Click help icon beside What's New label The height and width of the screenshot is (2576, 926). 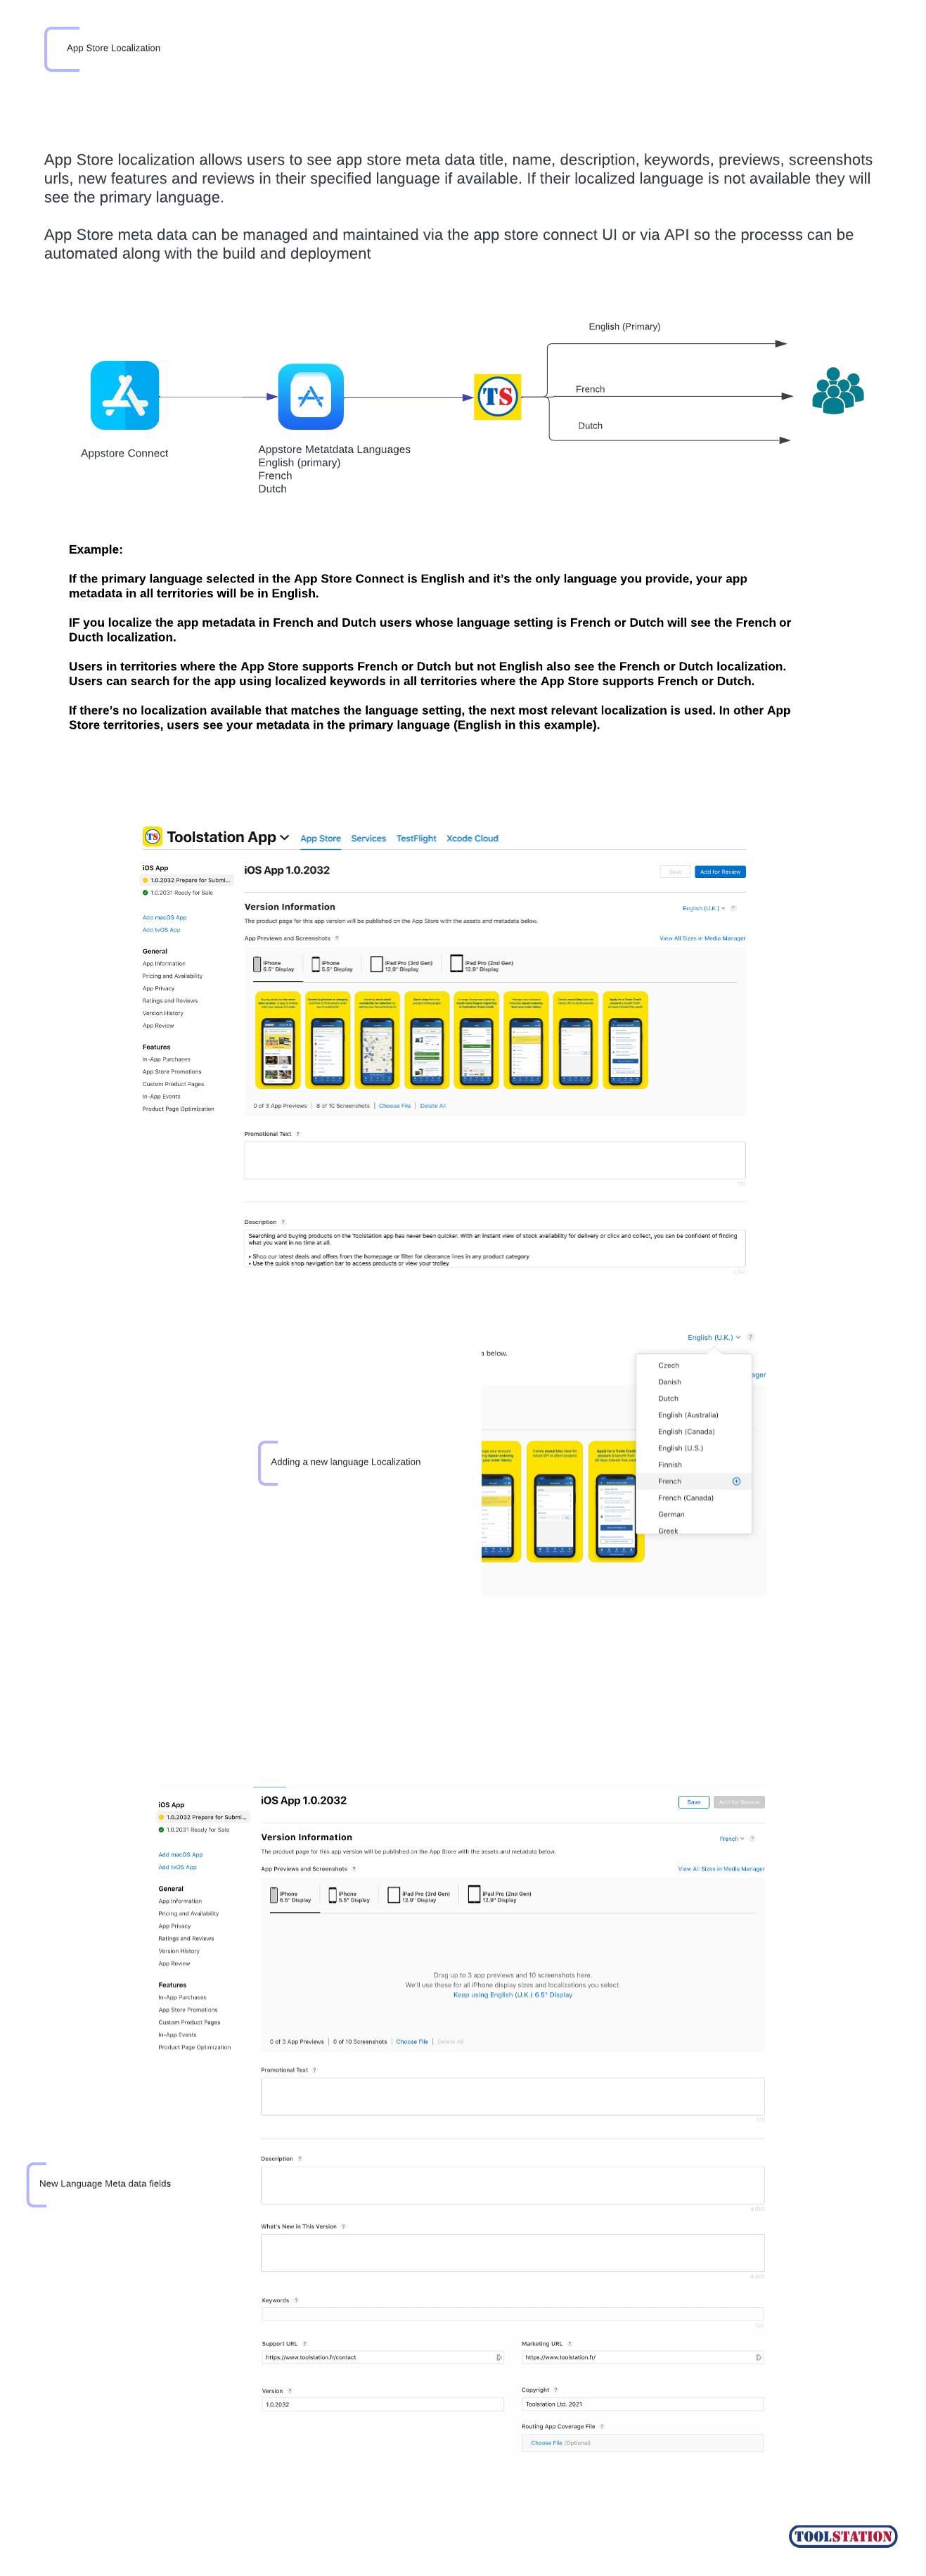(x=344, y=2226)
